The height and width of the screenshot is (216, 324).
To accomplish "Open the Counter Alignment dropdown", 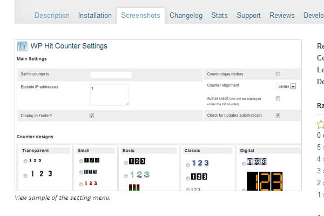I will (293, 86).
